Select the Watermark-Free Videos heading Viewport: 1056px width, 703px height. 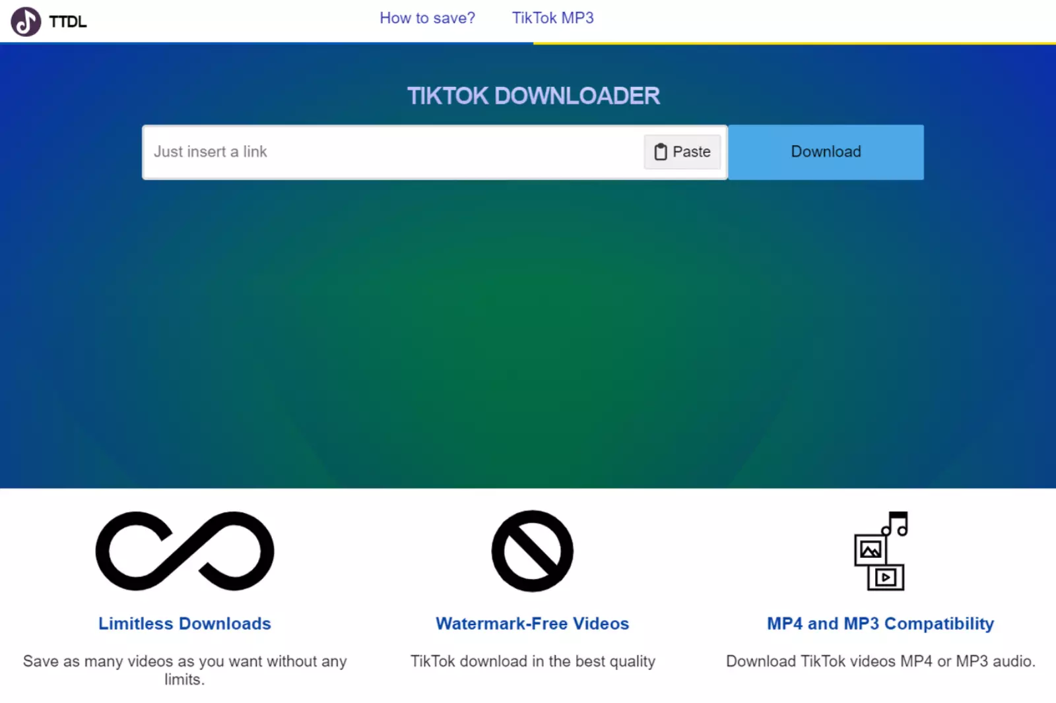click(533, 623)
